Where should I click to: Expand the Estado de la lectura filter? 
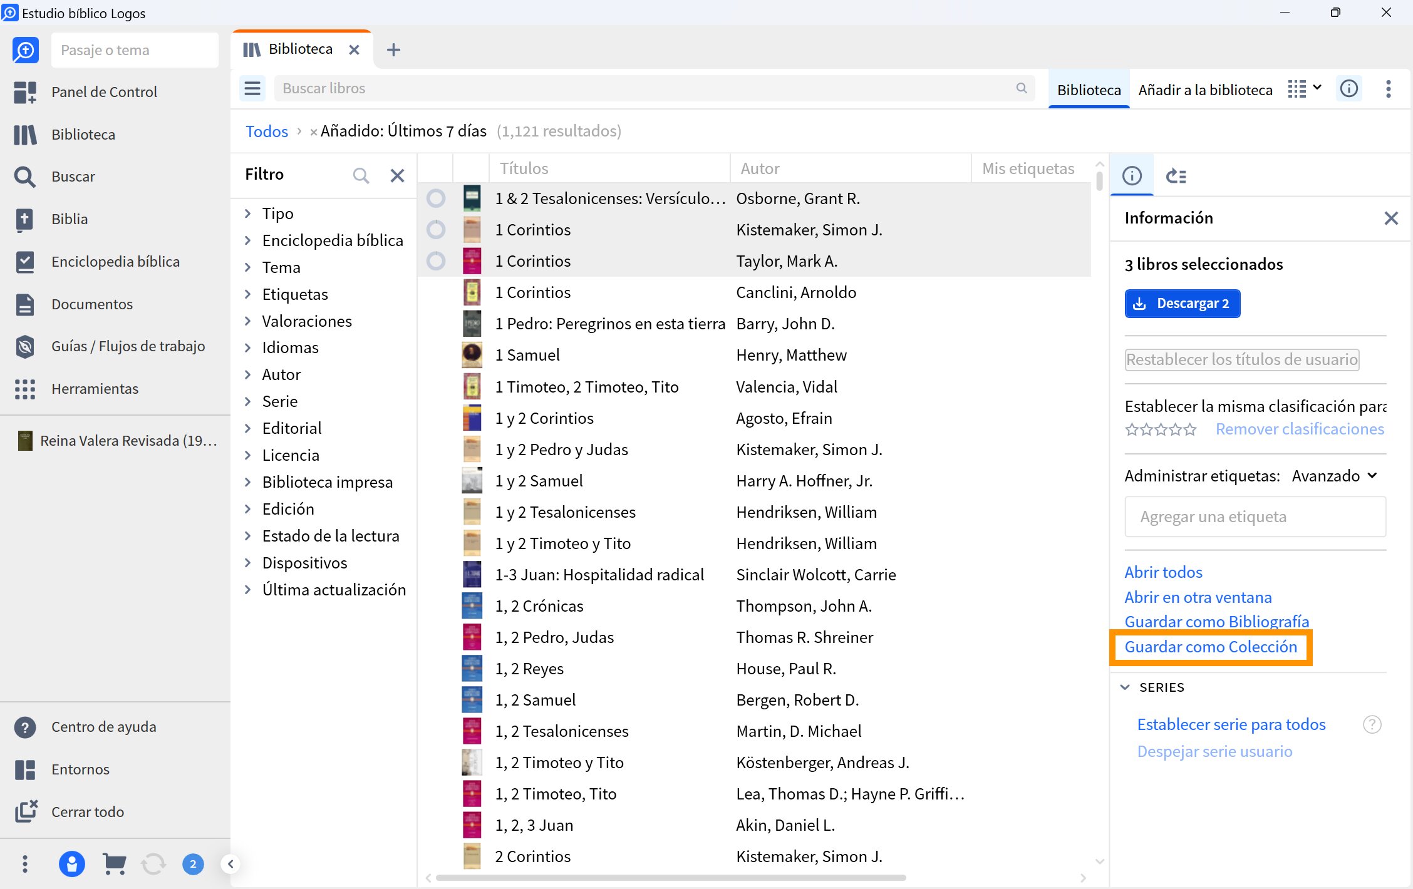pyautogui.click(x=248, y=536)
